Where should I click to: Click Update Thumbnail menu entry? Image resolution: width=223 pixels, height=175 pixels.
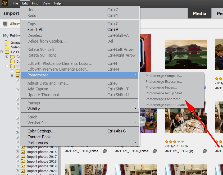point(80,95)
